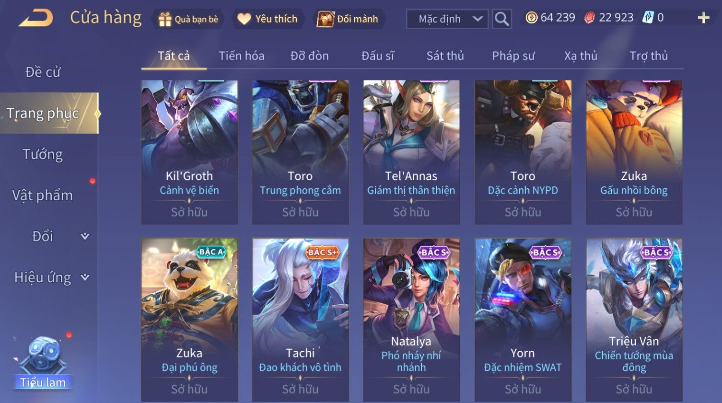Switch to the Pháp sư tab
Viewport: 722px width, 403px height.
pyautogui.click(x=513, y=56)
